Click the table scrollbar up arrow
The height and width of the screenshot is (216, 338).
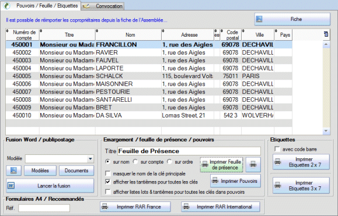(x=326, y=44)
